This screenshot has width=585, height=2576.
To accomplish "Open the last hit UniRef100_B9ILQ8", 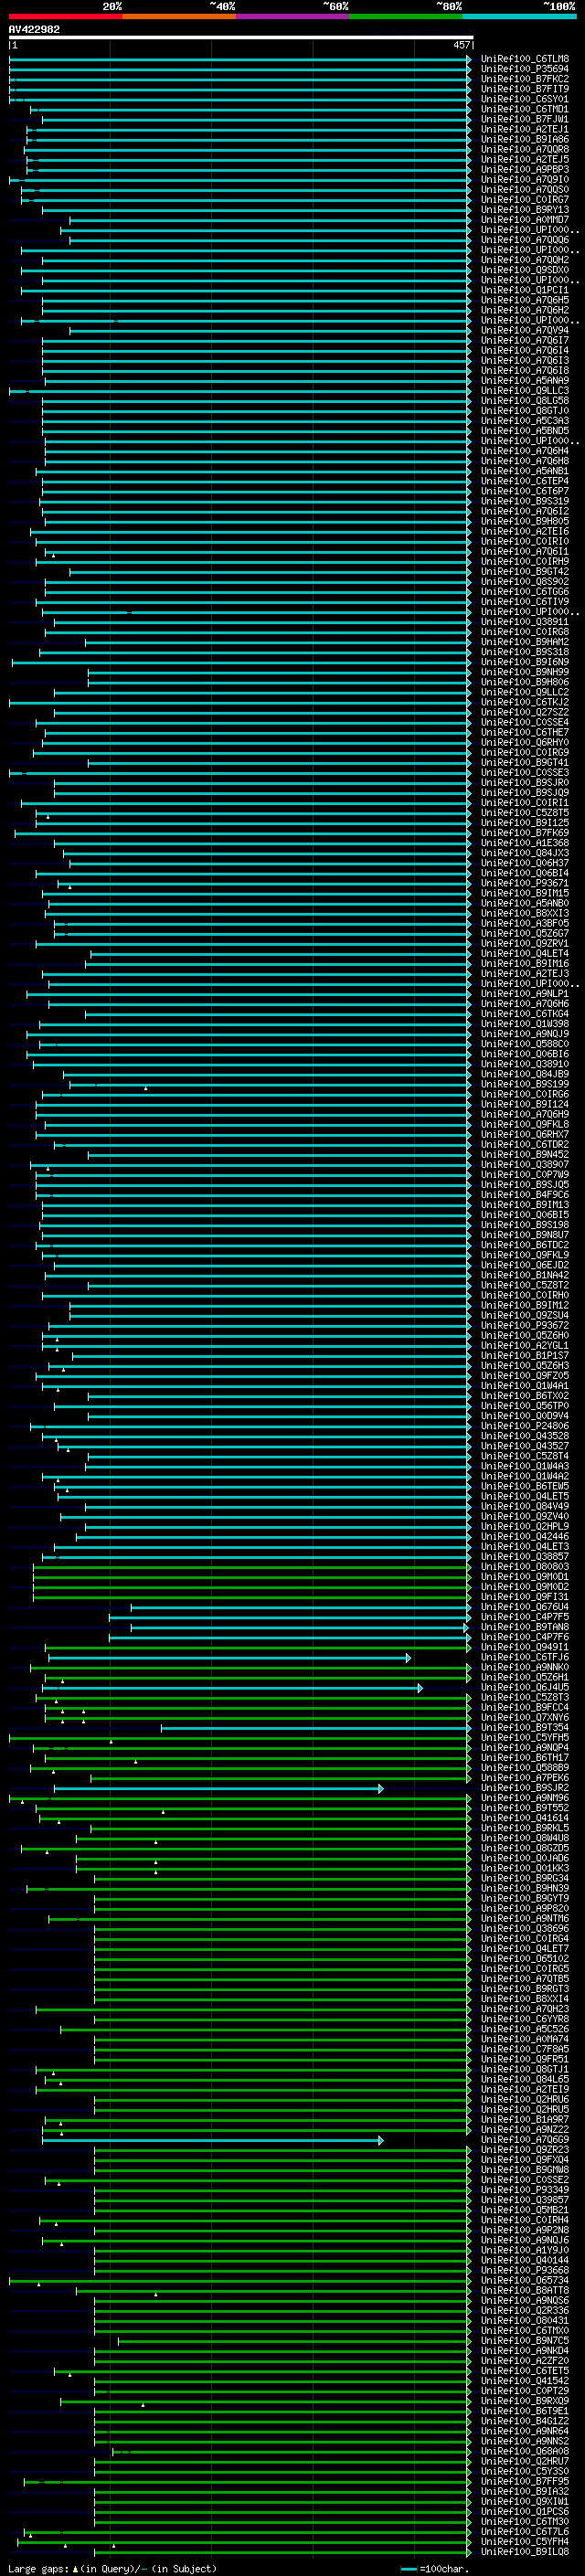I will click(x=524, y=2551).
